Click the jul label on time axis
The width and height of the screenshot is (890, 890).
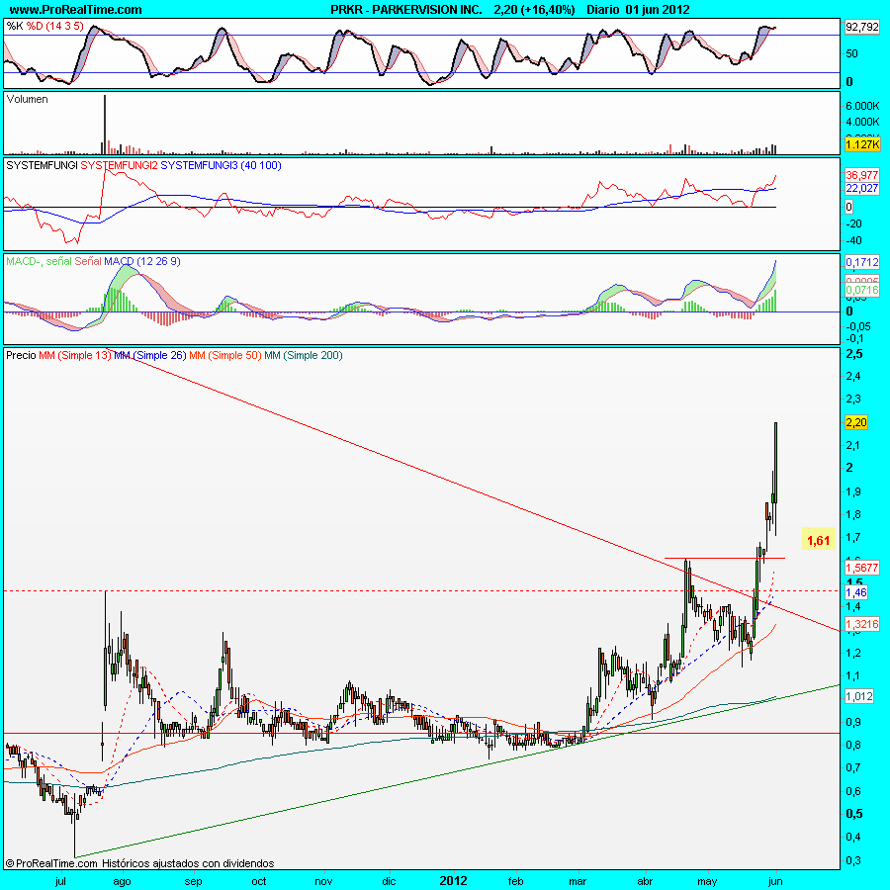60,881
